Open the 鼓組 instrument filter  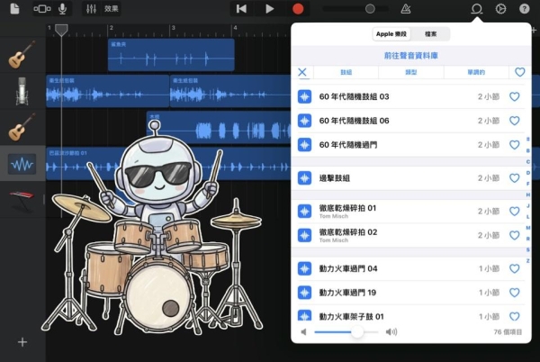(346, 72)
